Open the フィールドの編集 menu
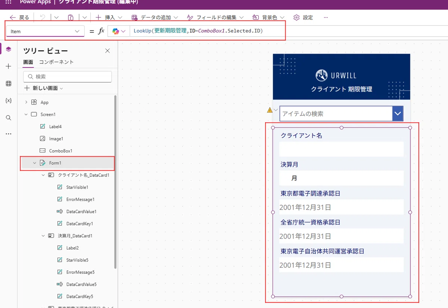This screenshot has height=308, width=448. pos(215,18)
